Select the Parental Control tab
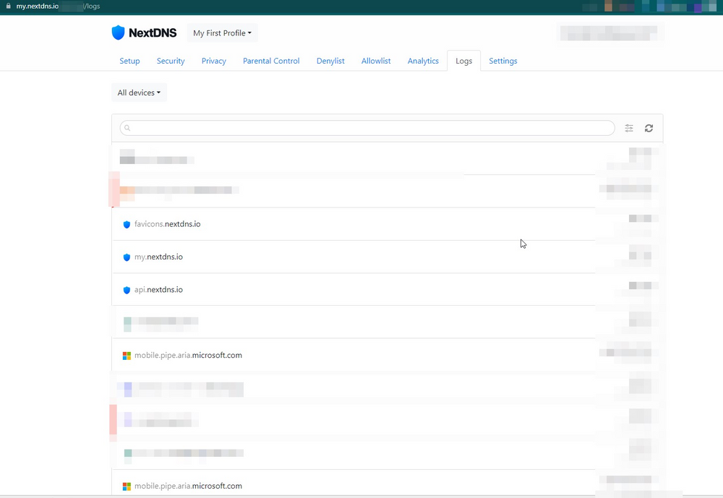The width and height of the screenshot is (723, 498). click(271, 61)
